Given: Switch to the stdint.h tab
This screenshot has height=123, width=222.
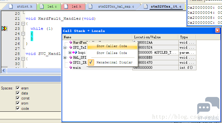Looking at the screenshot, I should 21,7.
